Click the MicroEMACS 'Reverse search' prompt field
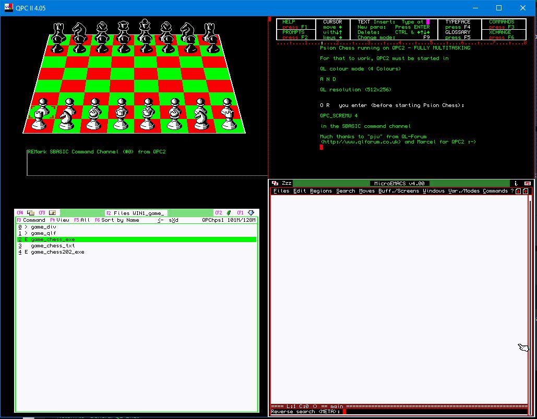Viewport: 537px width, 419px height. [399, 412]
